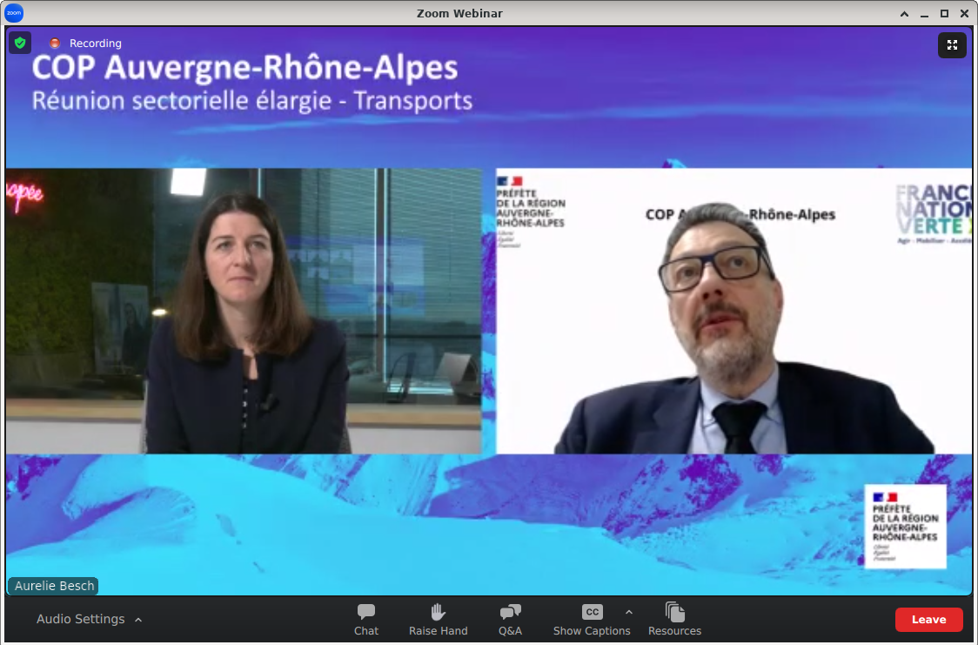Screen dimensions: 978x645
Task: Click the Zoom Webinar window title
Action: click(459, 13)
